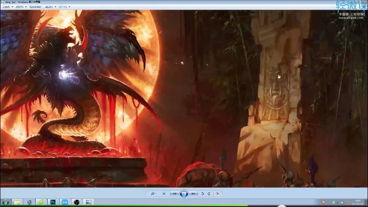Viewport: 368px width, 207px height.
Task: Start the slide show with center button
Action: point(184,194)
